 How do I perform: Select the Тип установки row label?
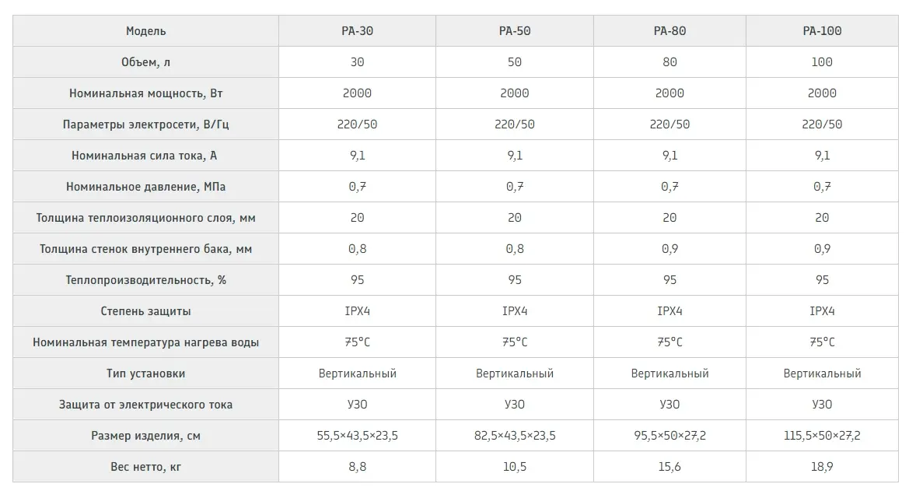(146, 373)
